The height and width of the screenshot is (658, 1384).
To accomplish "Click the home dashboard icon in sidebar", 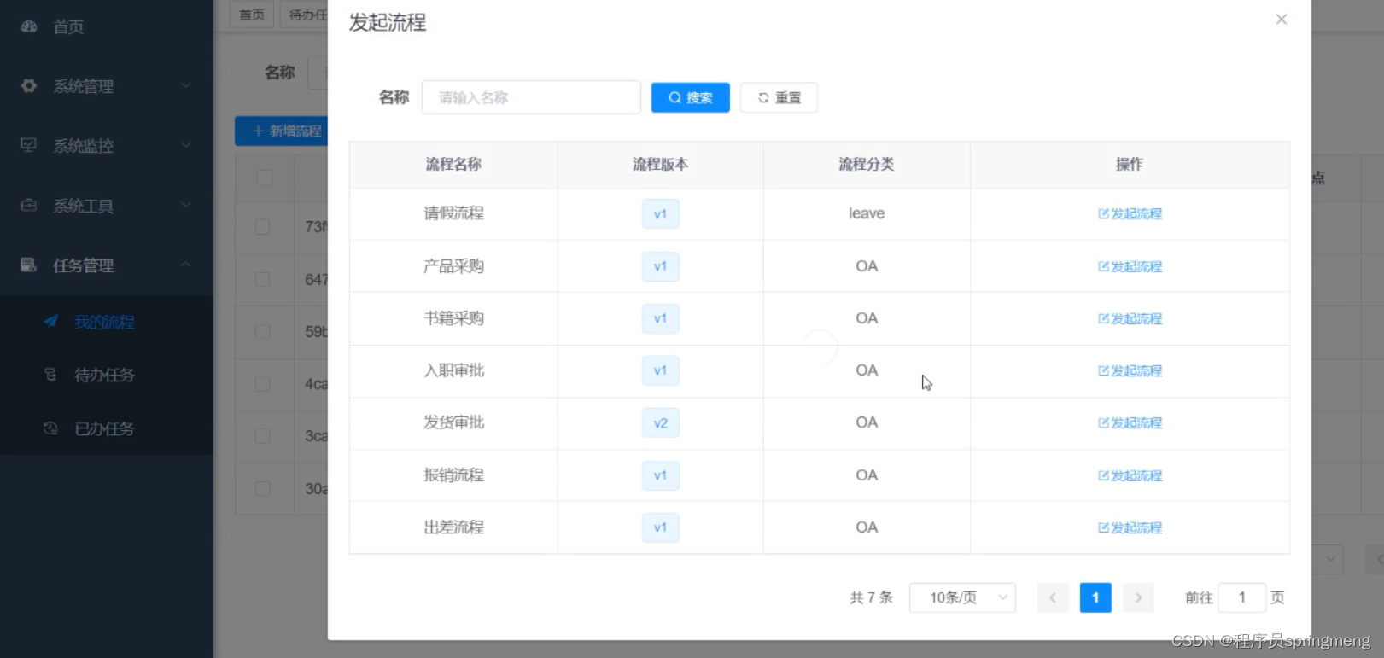I will point(29,26).
